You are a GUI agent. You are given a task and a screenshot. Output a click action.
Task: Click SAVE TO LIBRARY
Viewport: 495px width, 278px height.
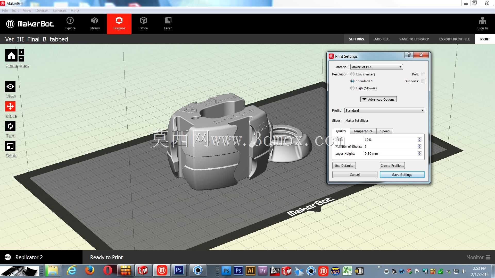414,39
